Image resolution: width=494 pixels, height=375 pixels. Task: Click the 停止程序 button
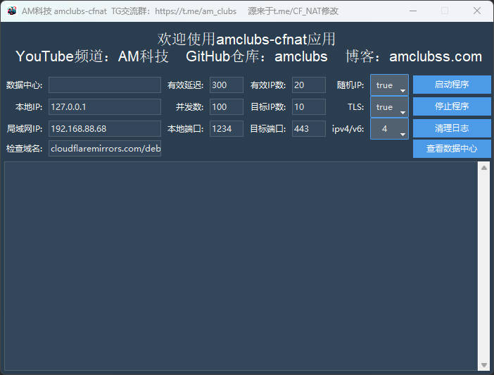pyautogui.click(x=452, y=106)
